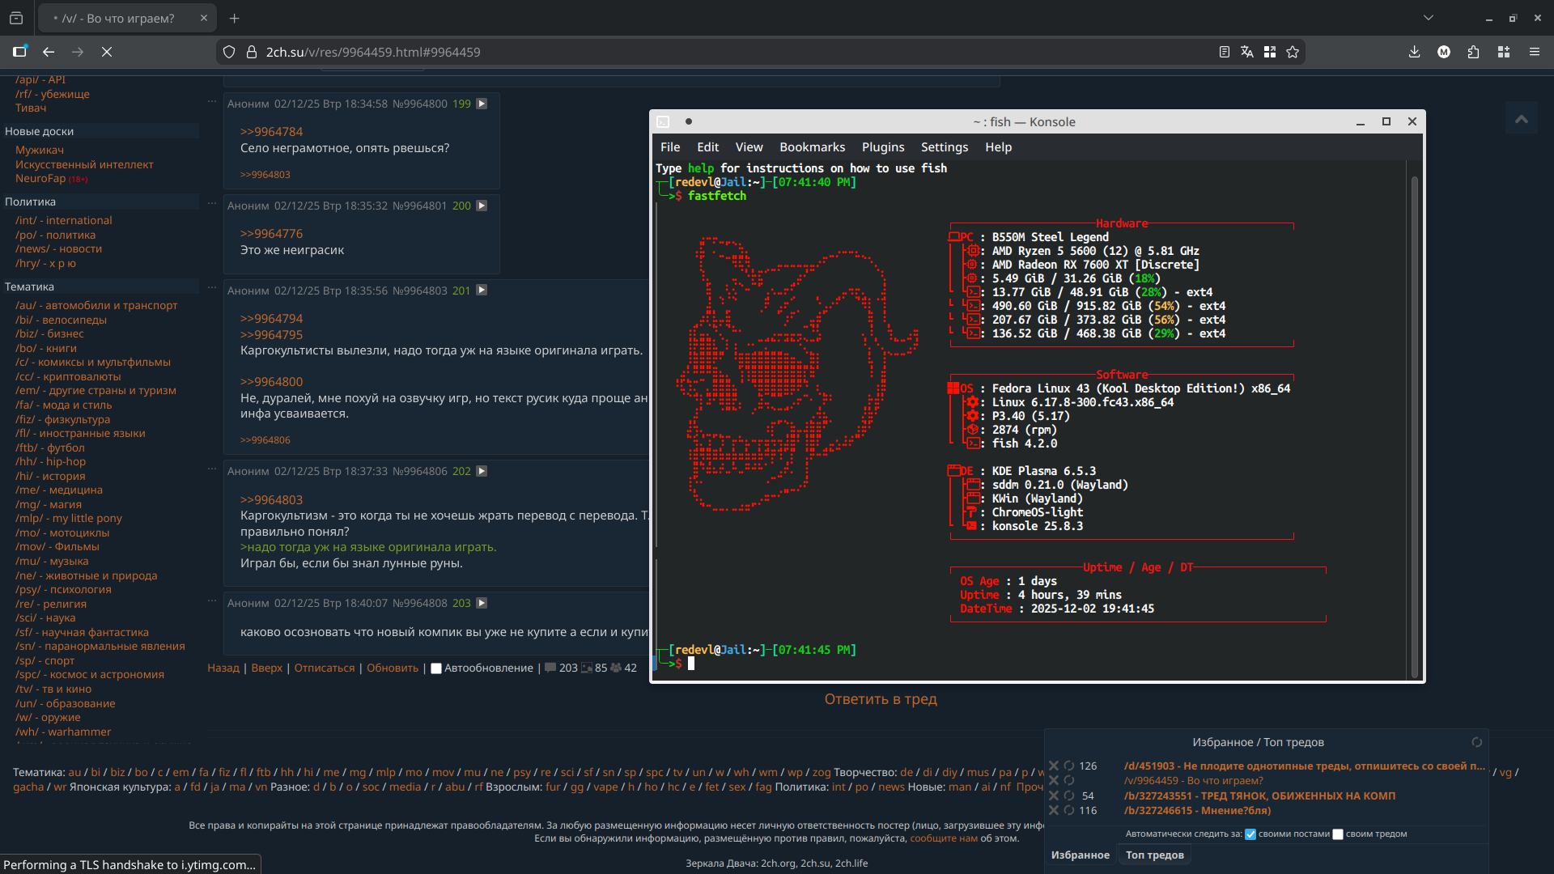Open Firefox reader view icon

click(1224, 52)
